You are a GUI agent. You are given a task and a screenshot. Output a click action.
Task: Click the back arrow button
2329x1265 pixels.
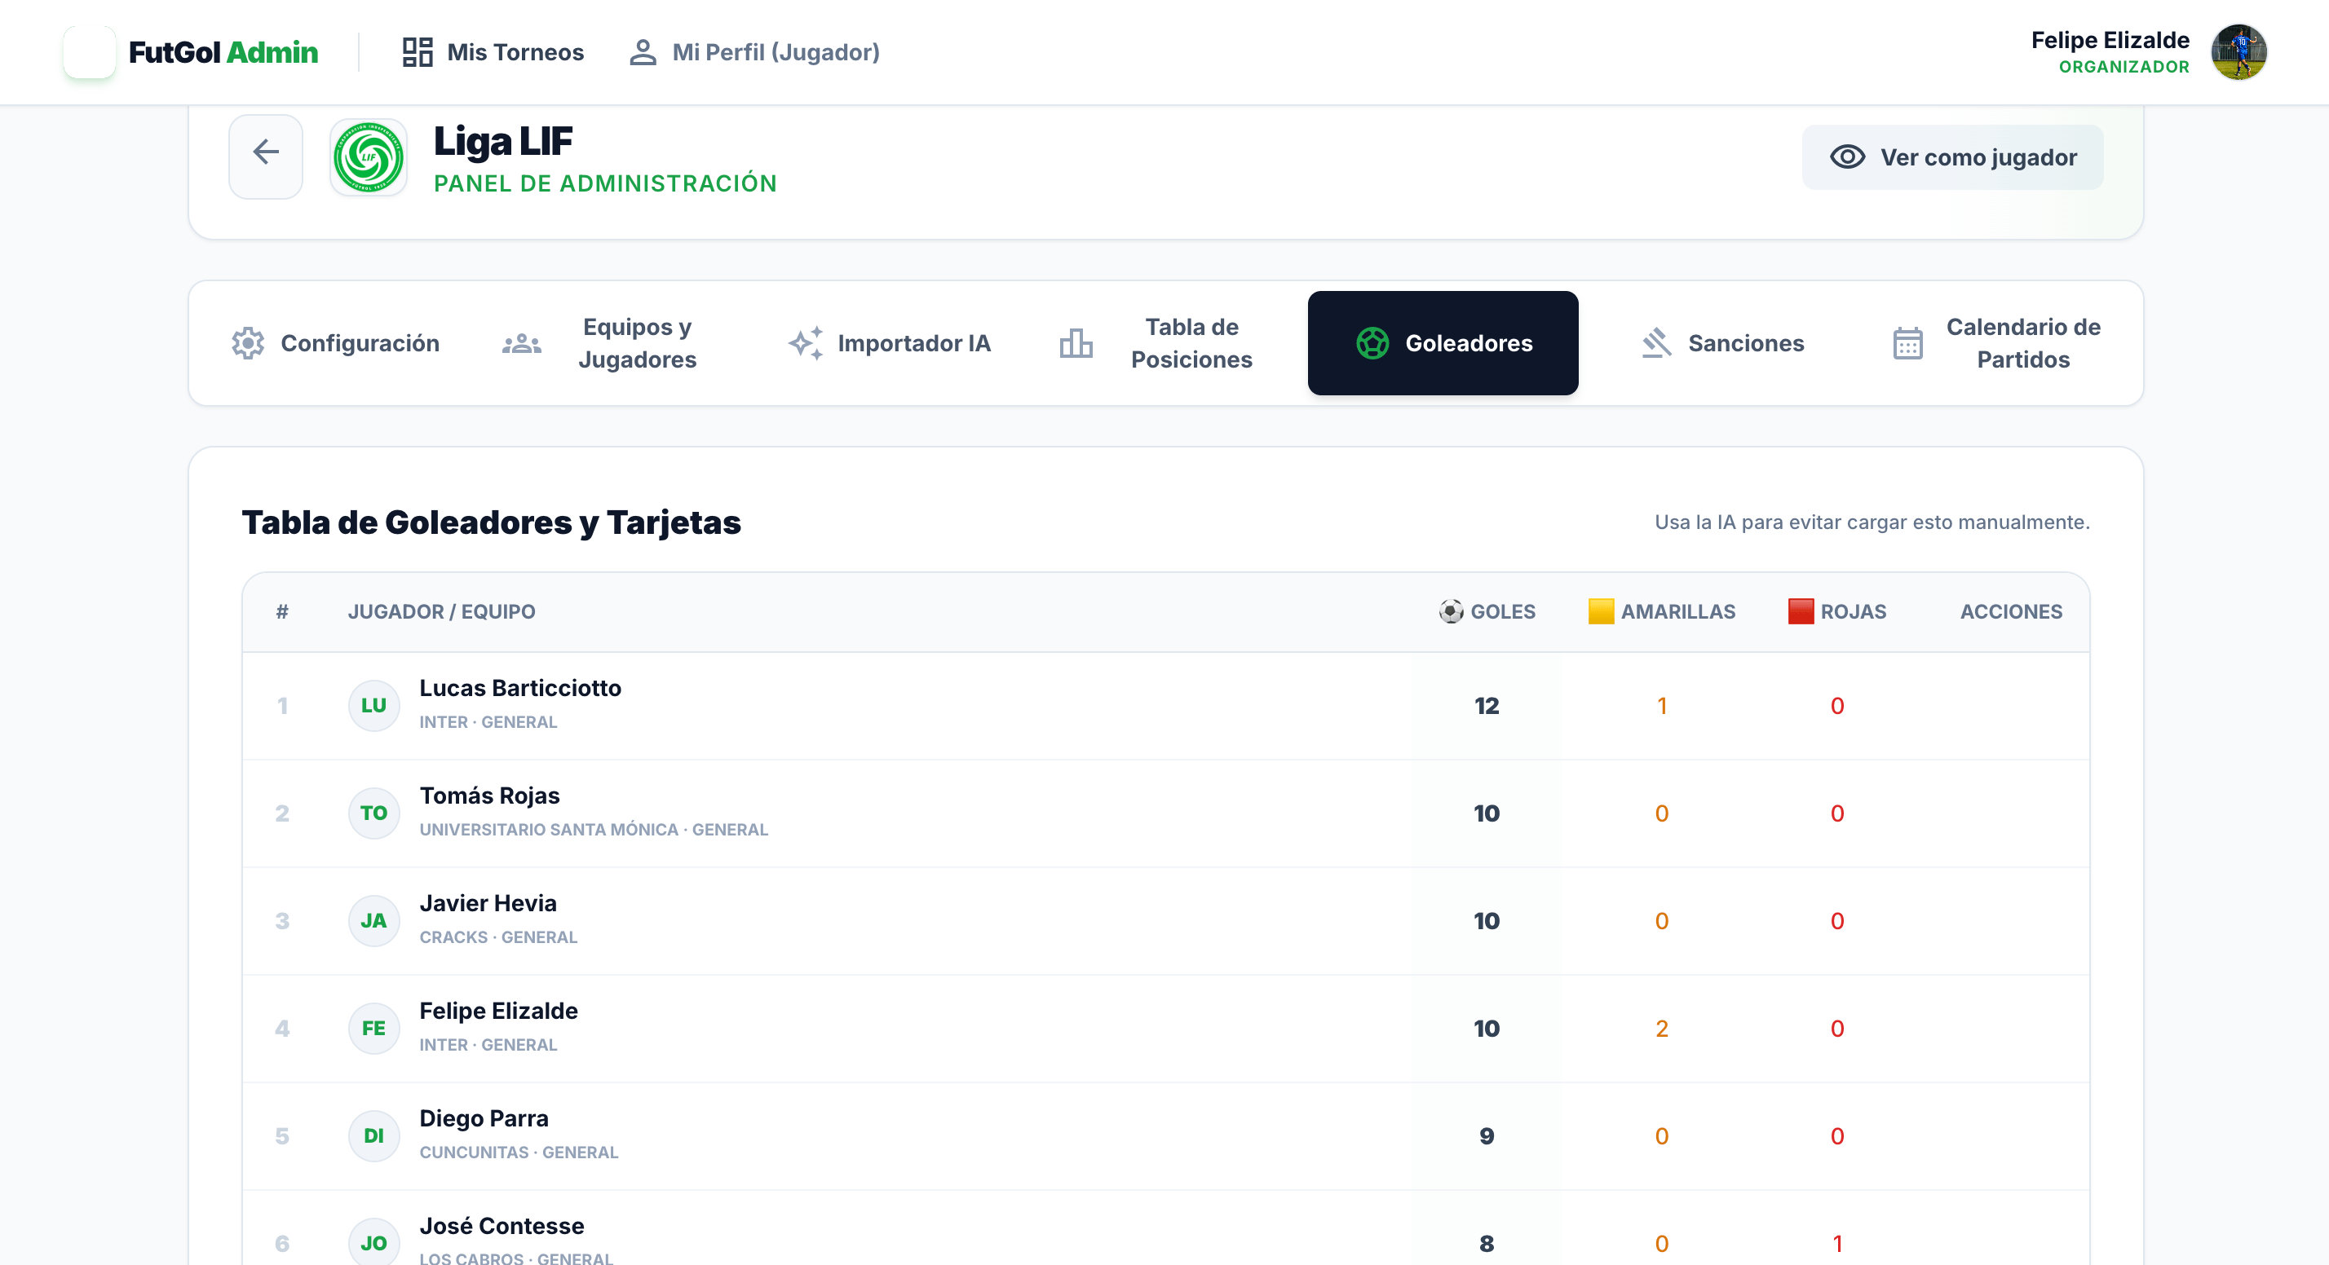(265, 152)
